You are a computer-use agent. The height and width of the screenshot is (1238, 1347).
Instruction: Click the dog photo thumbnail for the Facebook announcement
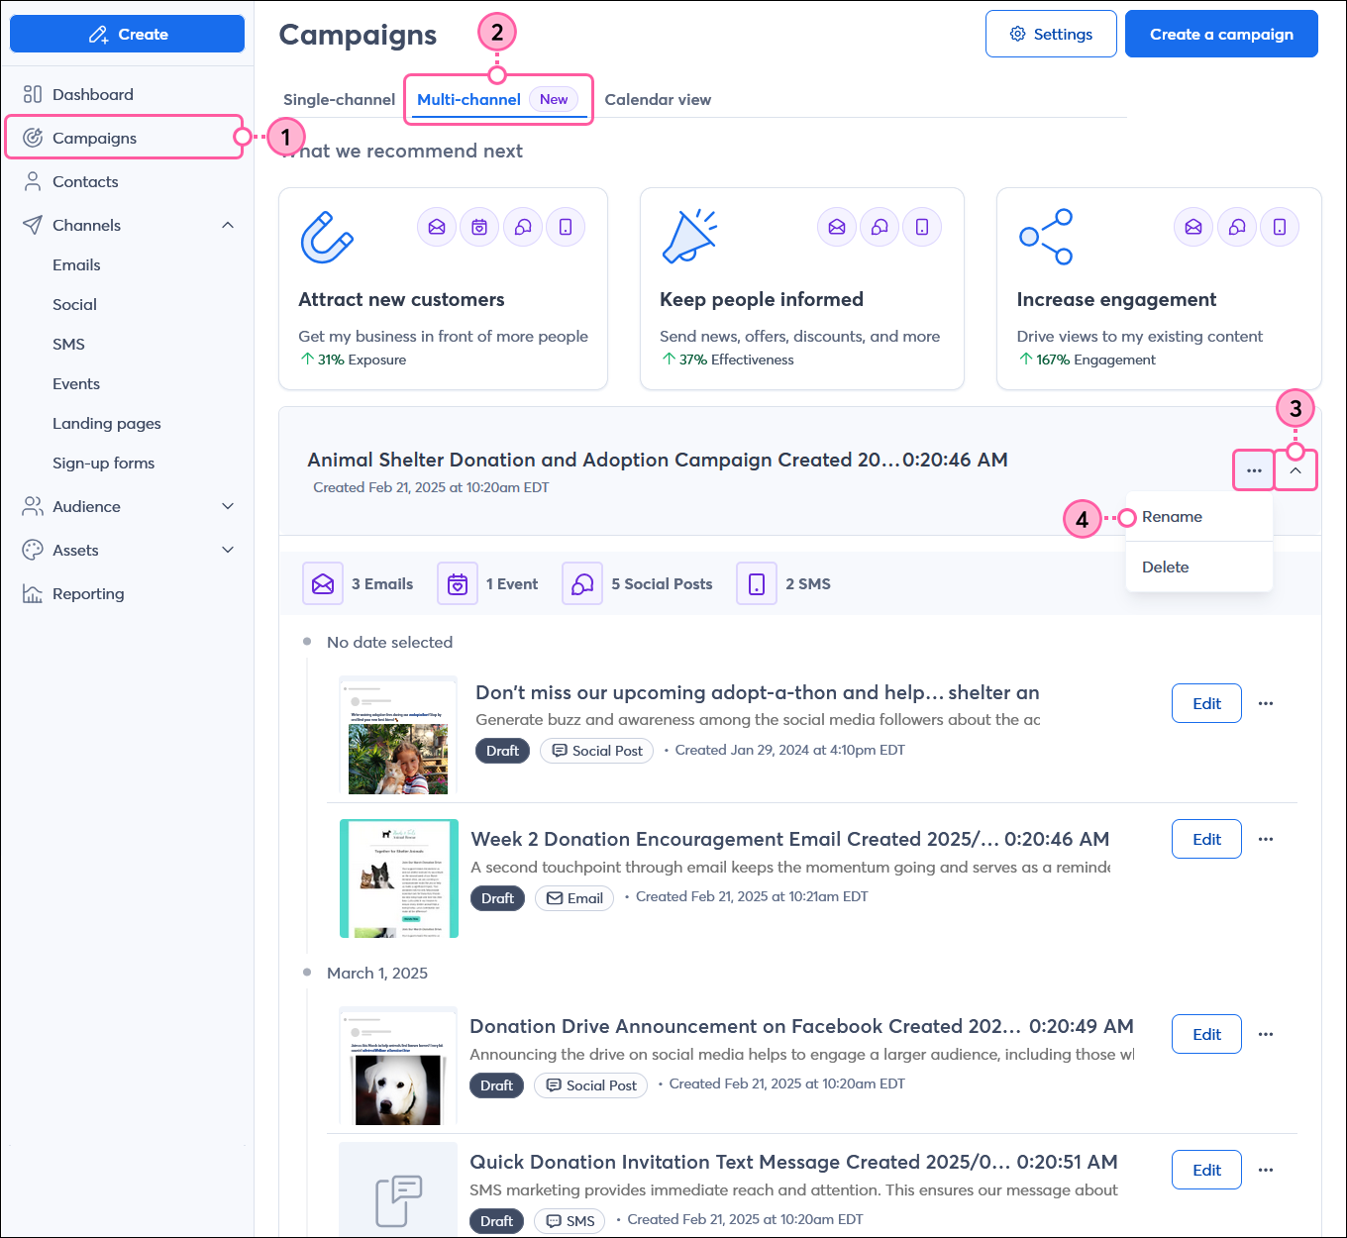tap(398, 1066)
